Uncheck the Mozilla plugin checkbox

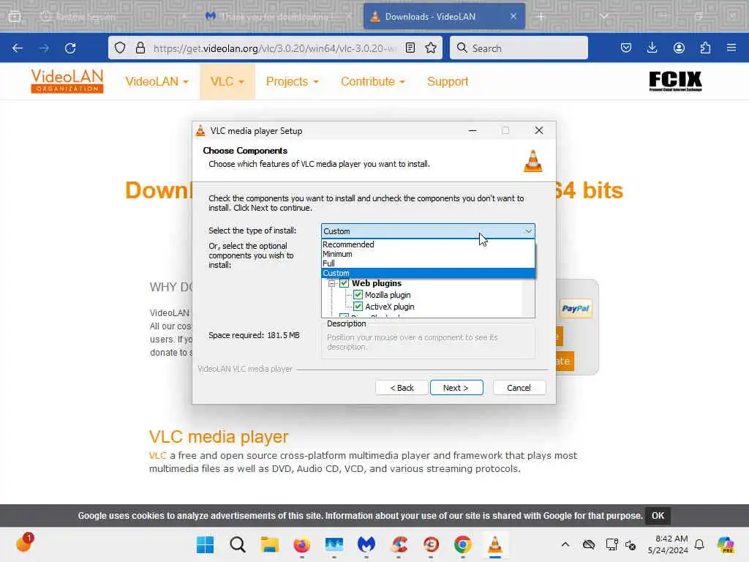tap(358, 295)
